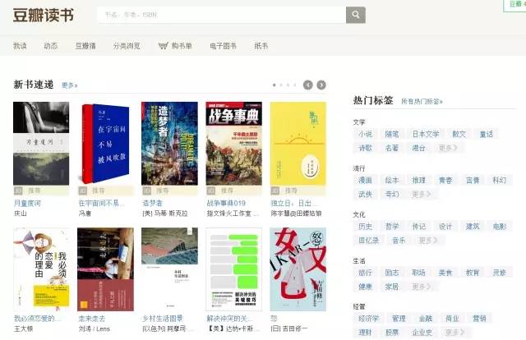
Task: Expand 更多 under 流行 tags
Action: [422, 194]
